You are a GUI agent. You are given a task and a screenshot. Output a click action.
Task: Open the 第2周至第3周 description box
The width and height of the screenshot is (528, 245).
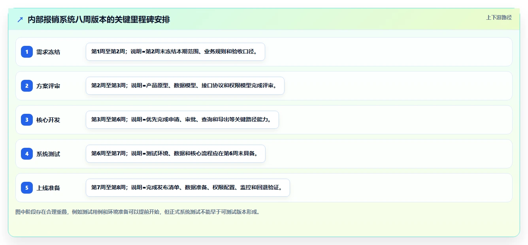pyautogui.click(x=185, y=86)
